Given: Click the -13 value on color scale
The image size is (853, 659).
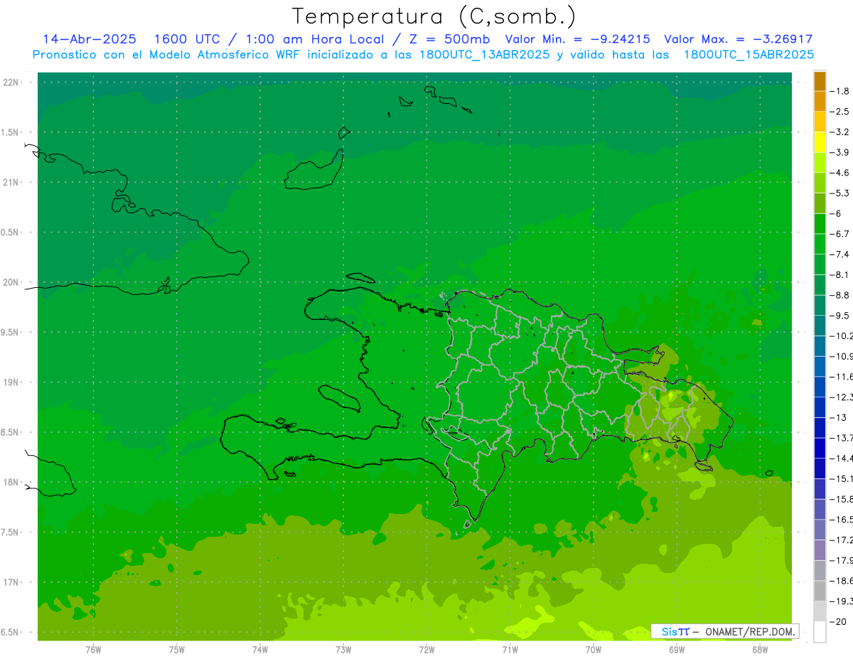Looking at the screenshot, I should [x=839, y=417].
